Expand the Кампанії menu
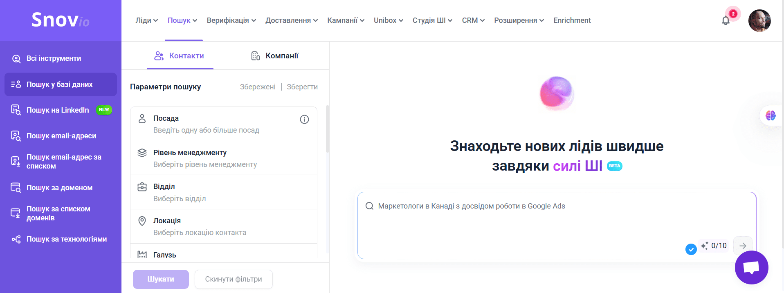The width and height of the screenshot is (784, 293). coord(346,20)
